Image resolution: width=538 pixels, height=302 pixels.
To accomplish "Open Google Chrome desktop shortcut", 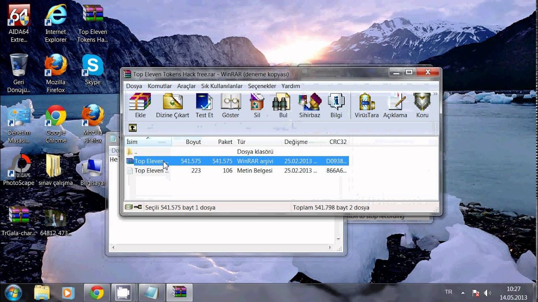I will click(x=56, y=124).
